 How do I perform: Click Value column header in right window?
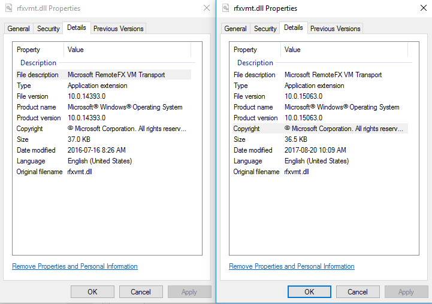point(344,50)
